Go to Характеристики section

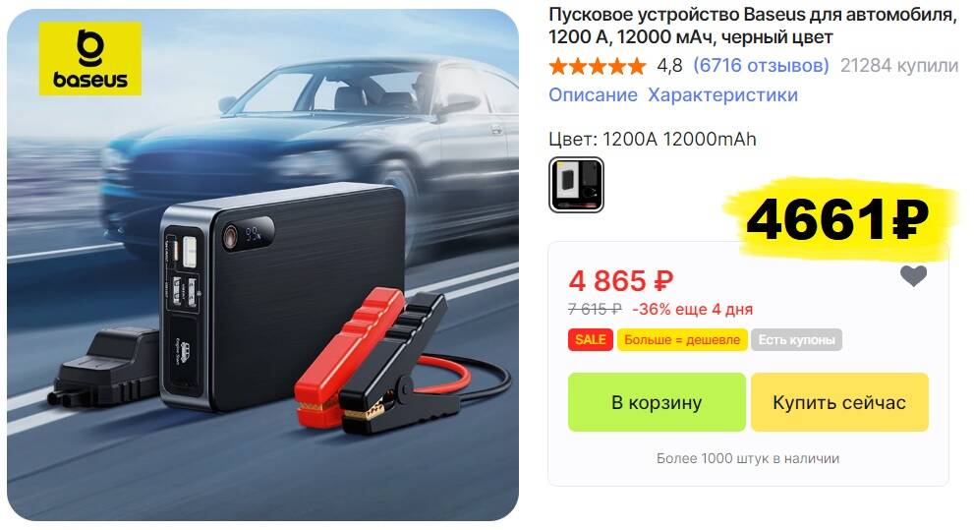723,95
